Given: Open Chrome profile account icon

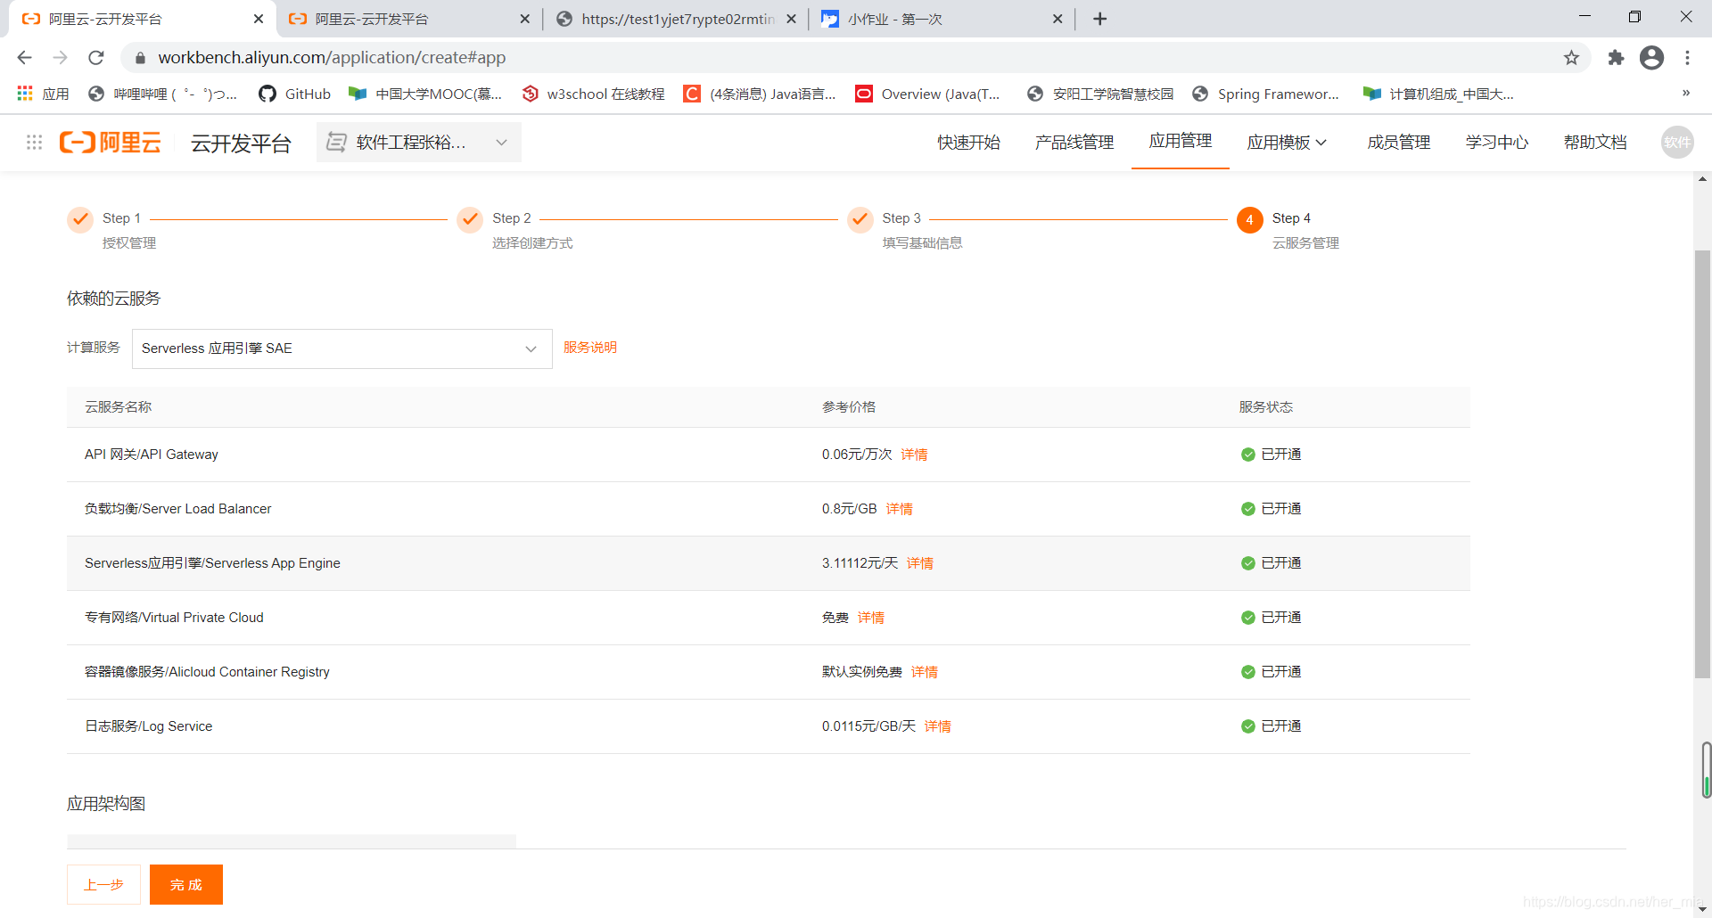Looking at the screenshot, I should pos(1651,58).
